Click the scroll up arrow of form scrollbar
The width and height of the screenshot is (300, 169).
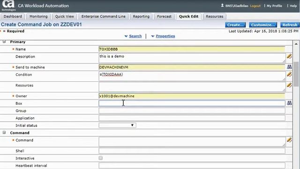(296, 44)
